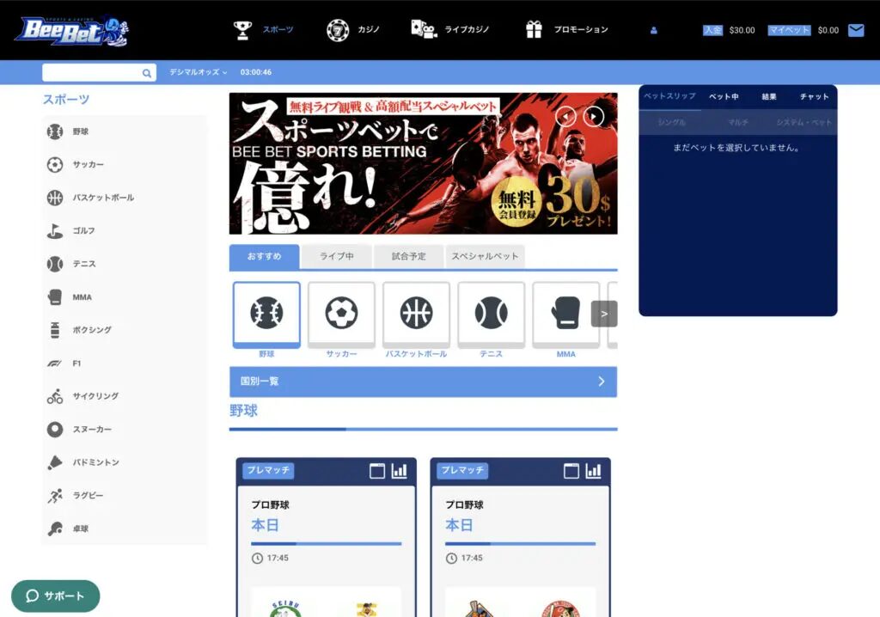
Task: Open バドミントン in the sports sidebar
Action: coord(124,462)
